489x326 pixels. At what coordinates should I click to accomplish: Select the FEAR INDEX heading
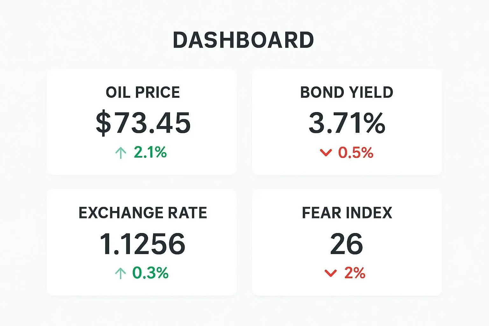coord(347,213)
